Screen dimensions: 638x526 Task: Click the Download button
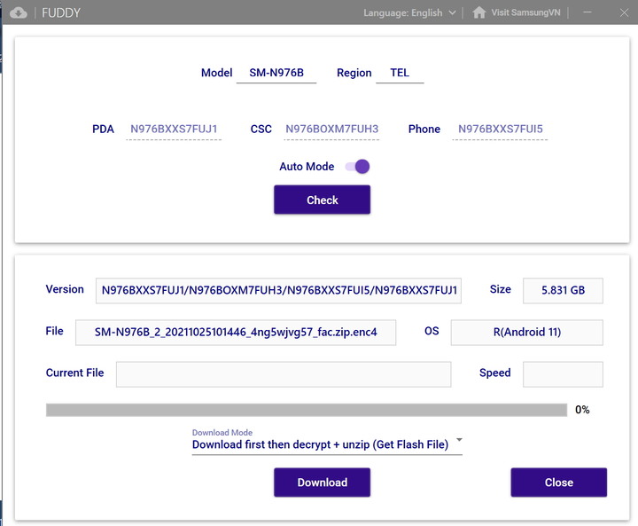coord(322,483)
